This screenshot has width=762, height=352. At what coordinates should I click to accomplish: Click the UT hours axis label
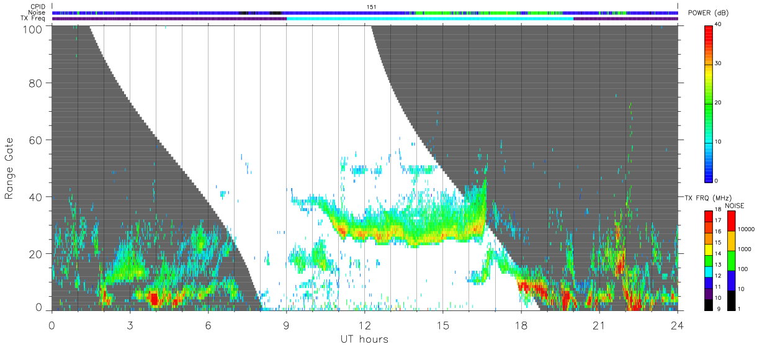pos(364,339)
